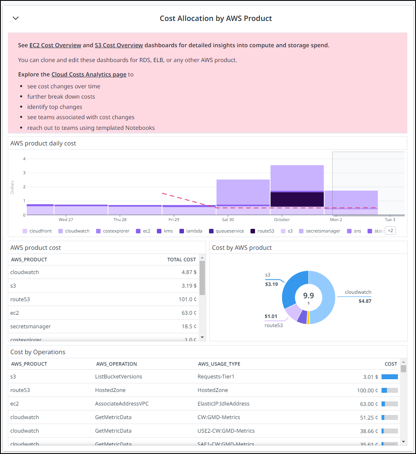Select the cloudwatch row in AWS product cost table
The image size is (416, 454).
(103, 272)
